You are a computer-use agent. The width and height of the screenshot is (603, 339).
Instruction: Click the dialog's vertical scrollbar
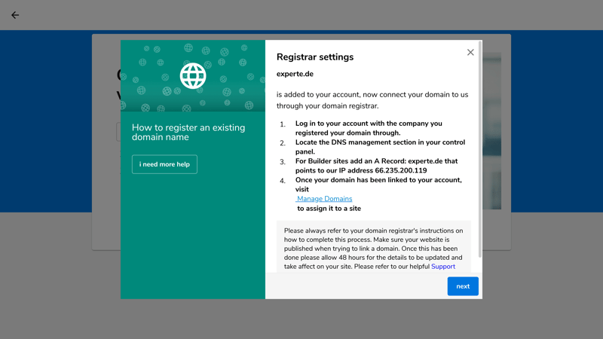click(480, 149)
